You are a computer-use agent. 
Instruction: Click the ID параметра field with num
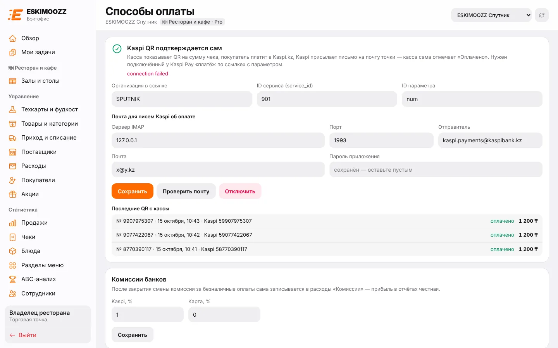pyautogui.click(x=472, y=99)
